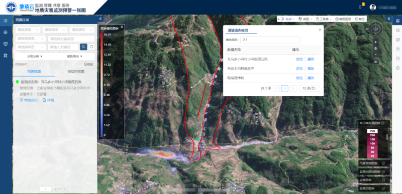Expand the 设备图例 legend panel
The image size is (402, 194).
pos(383,180)
